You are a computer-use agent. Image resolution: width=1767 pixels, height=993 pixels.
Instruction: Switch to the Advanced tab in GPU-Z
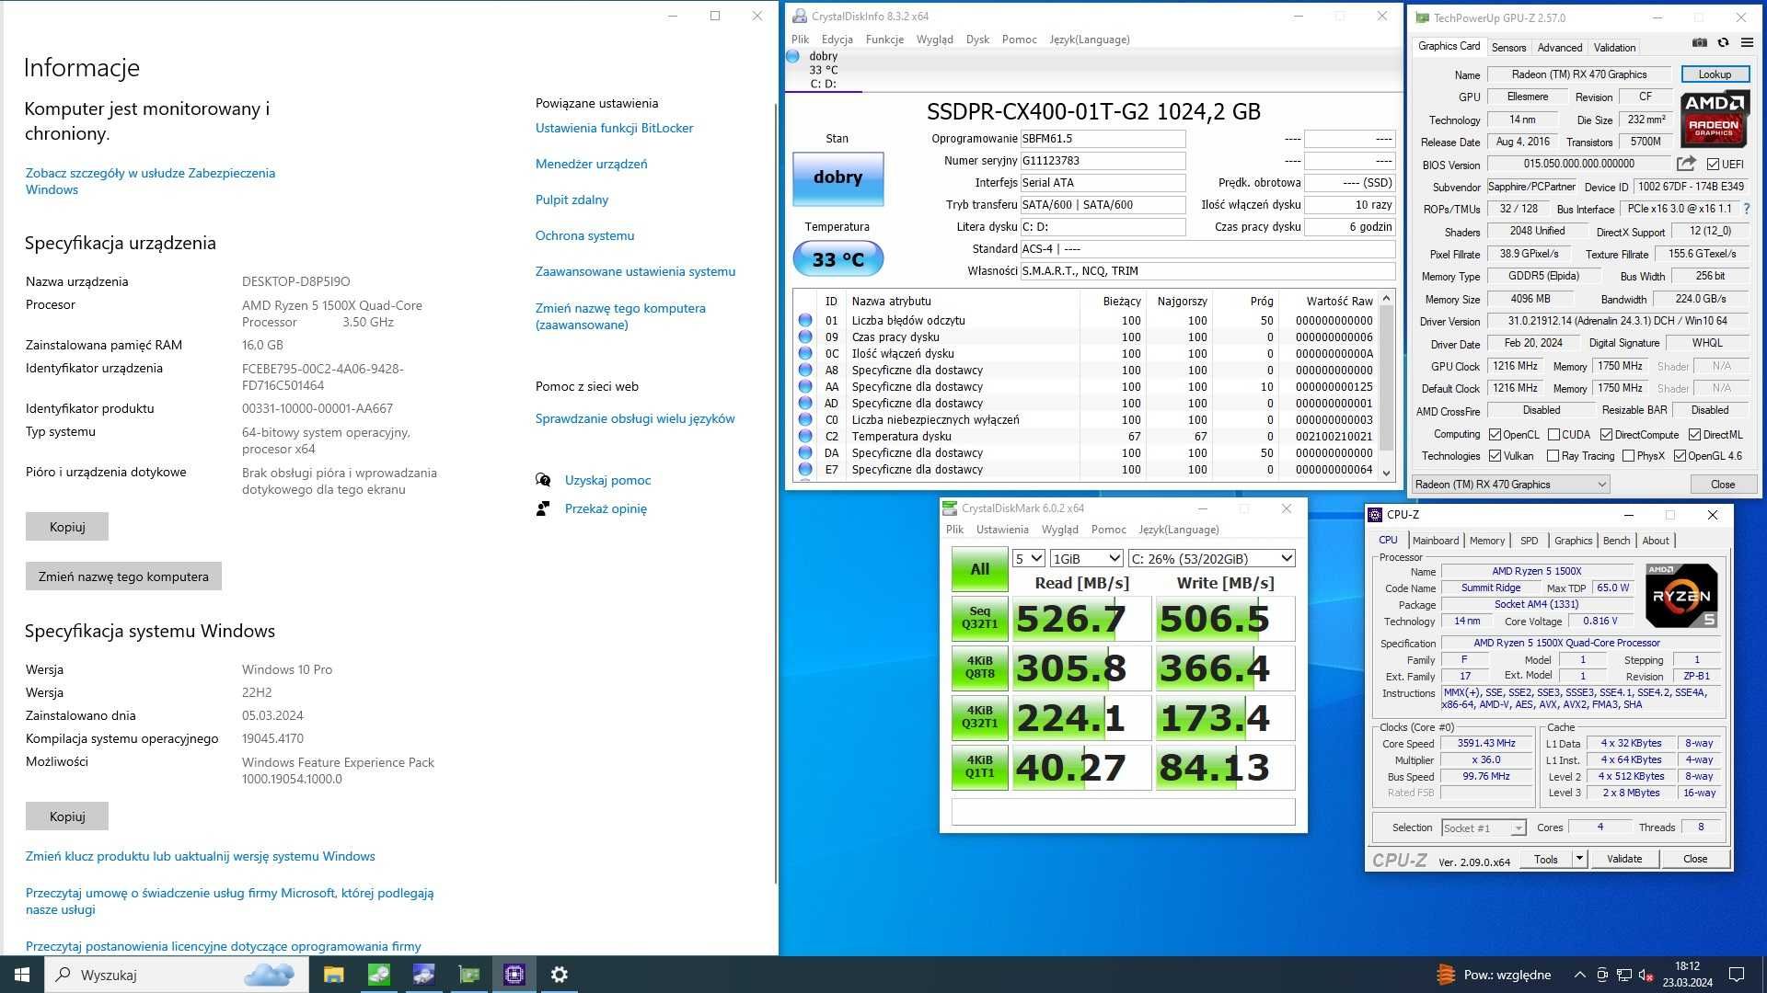1560,48
